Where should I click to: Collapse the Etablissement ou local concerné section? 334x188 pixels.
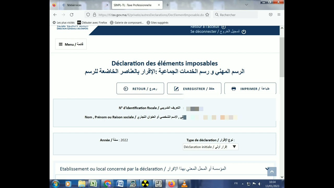267,169
